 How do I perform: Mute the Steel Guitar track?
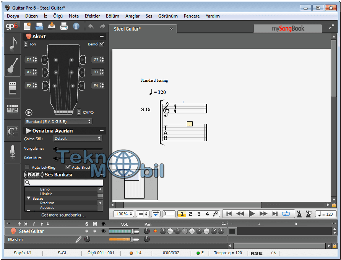coord(95,231)
